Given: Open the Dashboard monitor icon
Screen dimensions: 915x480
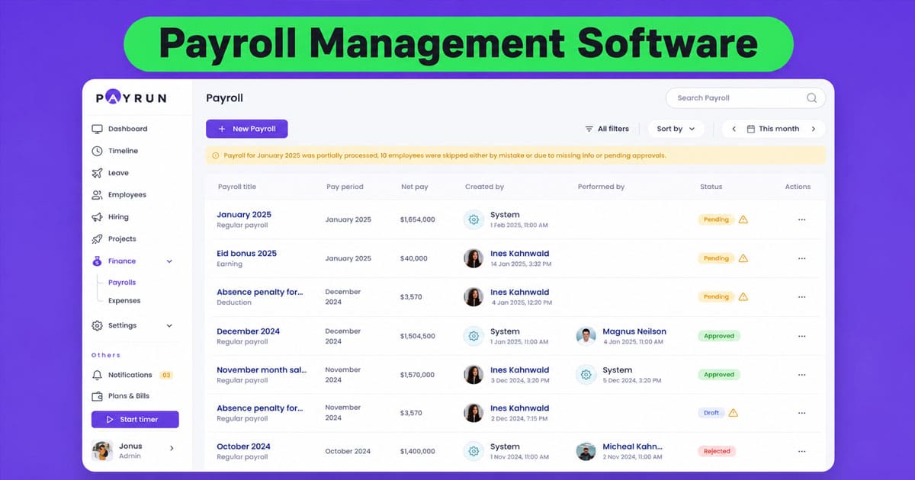Looking at the screenshot, I should pyautogui.click(x=97, y=129).
